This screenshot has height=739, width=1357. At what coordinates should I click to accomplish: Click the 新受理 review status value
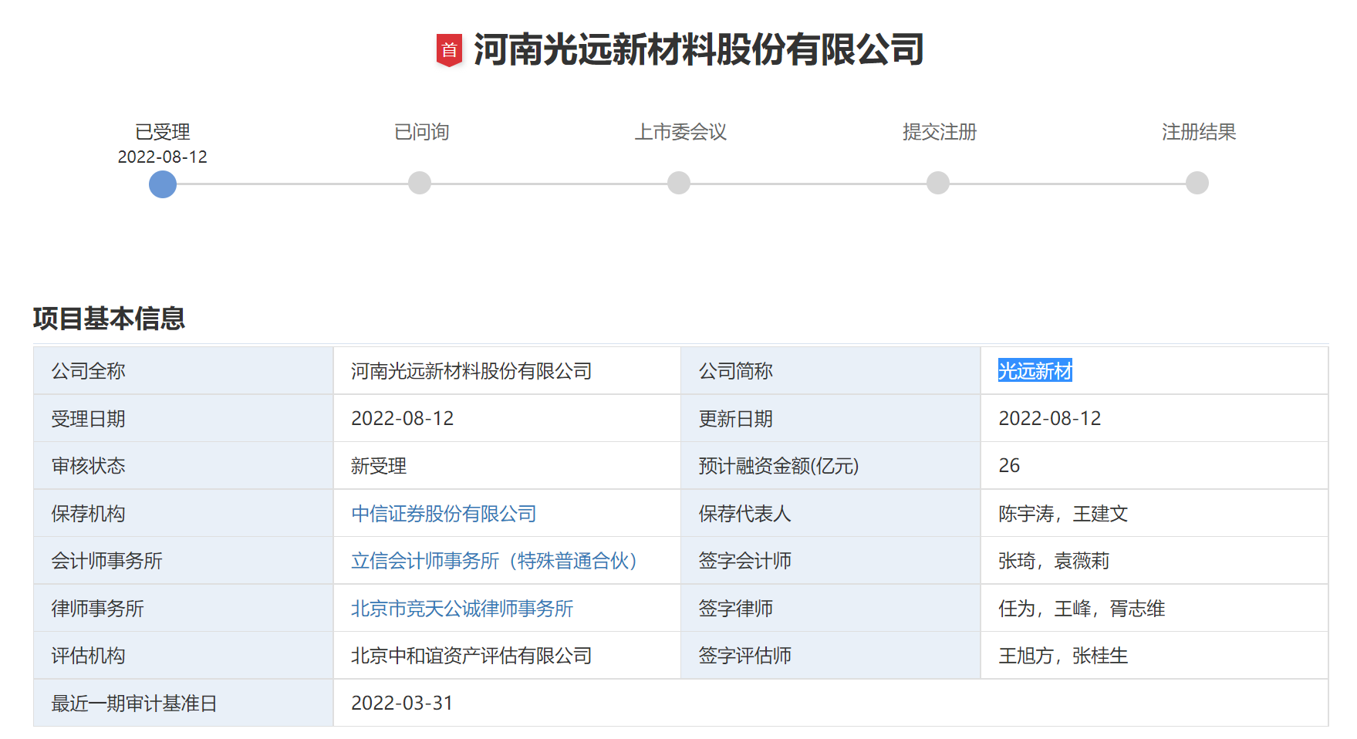[379, 466]
